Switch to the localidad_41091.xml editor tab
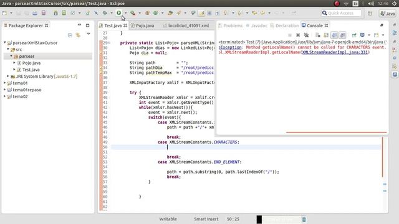 186,26
